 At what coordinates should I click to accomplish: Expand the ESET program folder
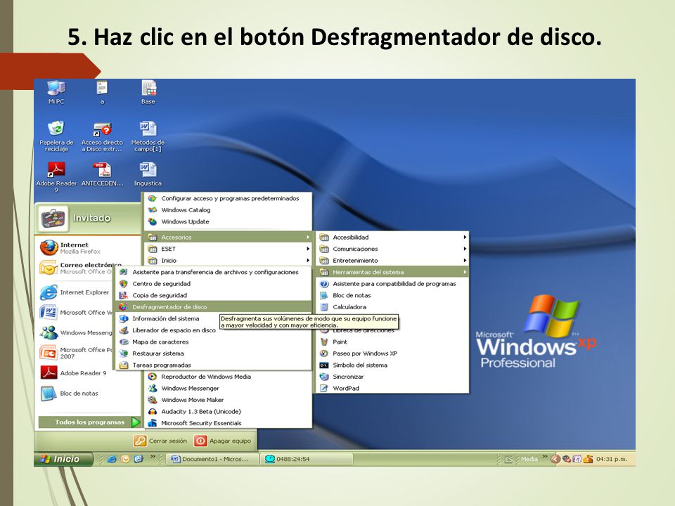click(x=228, y=249)
